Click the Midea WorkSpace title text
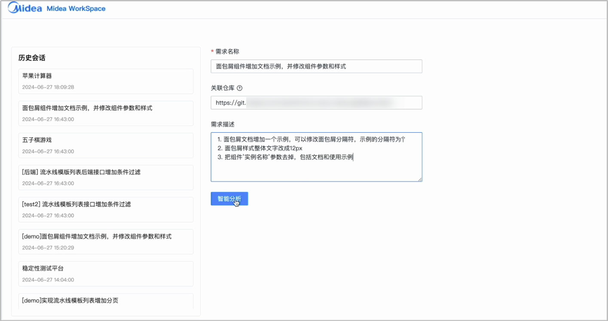Screen dimensions: 608x321 tap(76, 9)
